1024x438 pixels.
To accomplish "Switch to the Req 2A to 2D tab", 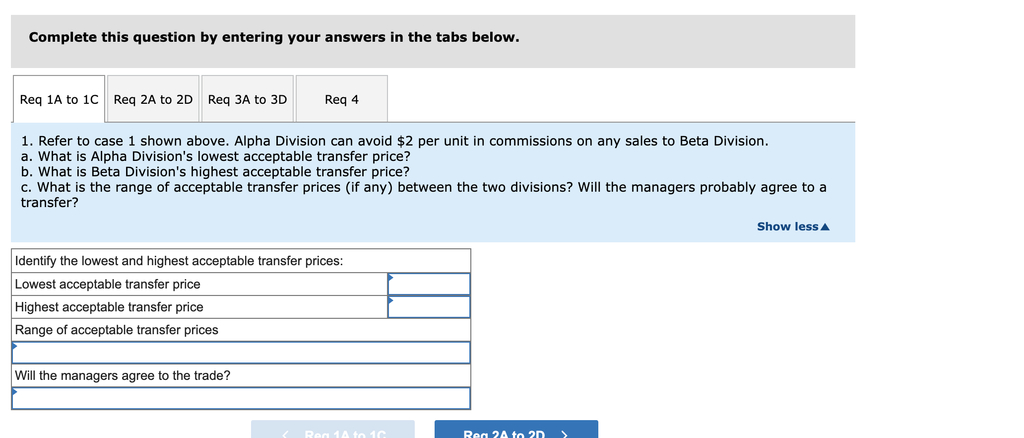I will point(152,98).
